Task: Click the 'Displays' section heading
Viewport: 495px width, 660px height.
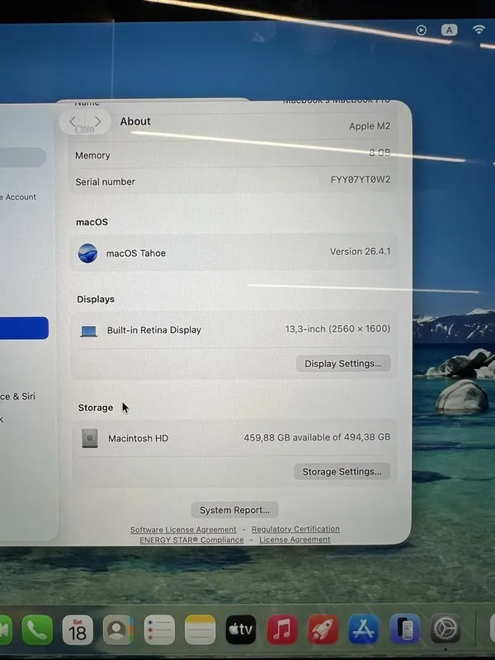Action: 96,299
